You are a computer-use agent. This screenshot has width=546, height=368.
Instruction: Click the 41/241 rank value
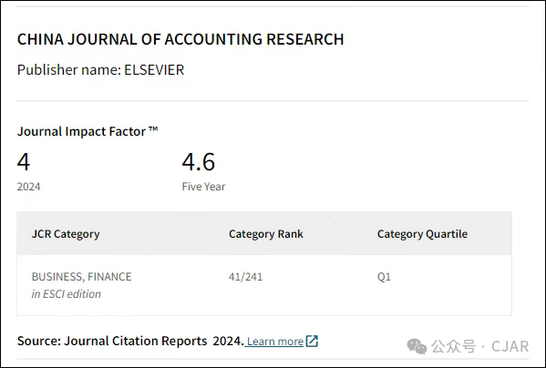click(245, 277)
